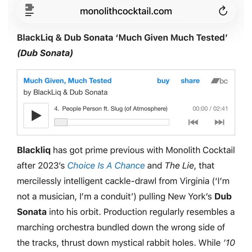Click the bold Blackliq name in the paragraph
This screenshot has height=252, width=252.
coord(34,150)
